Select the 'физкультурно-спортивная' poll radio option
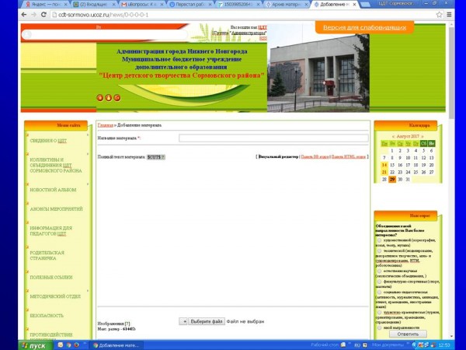466x350 pixels. (379, 282)
